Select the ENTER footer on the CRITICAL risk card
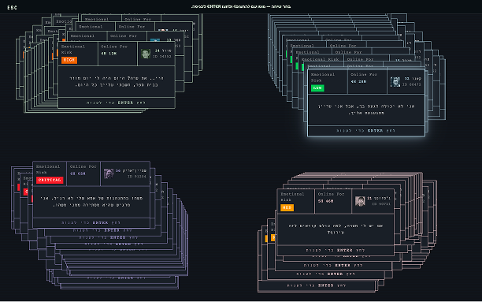 point(91,222)
